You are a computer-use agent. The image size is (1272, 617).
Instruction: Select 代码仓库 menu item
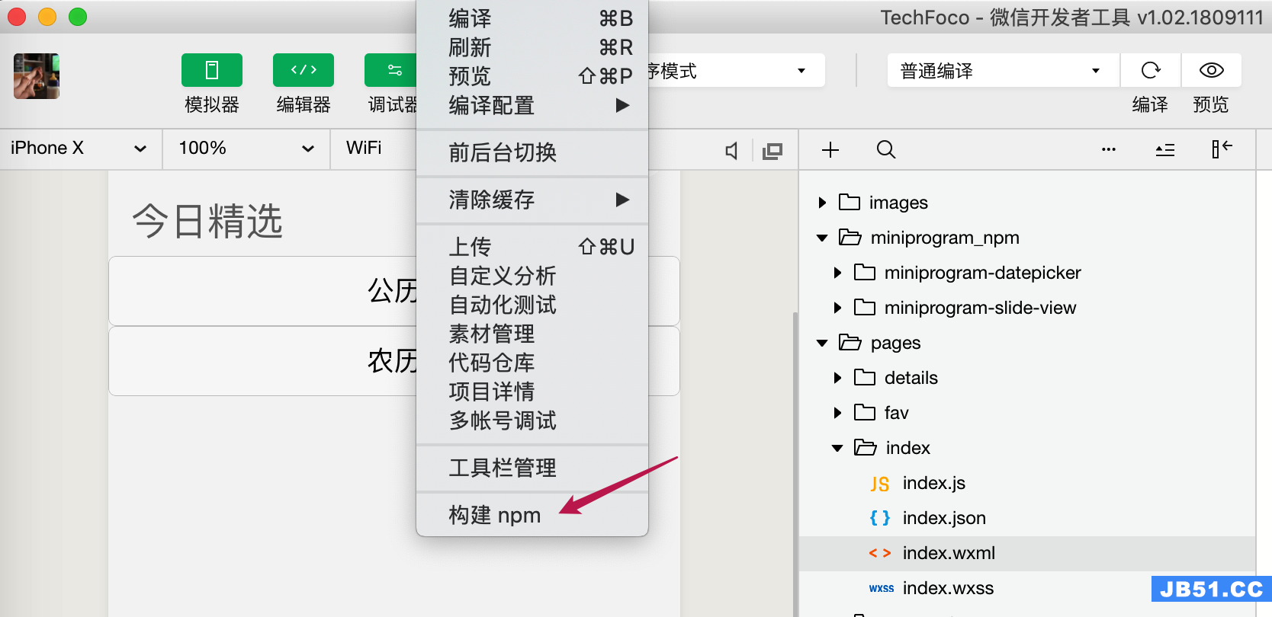(x=532, y=363)
